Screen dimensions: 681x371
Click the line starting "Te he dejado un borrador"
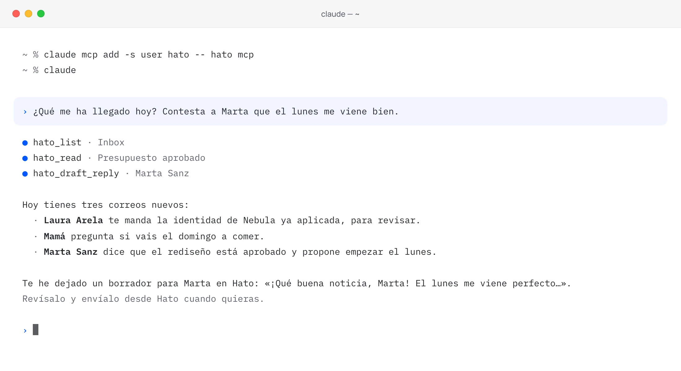pyautogui.click(x=297, y=284)
